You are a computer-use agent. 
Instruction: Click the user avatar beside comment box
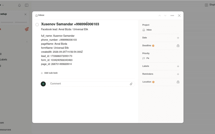(43, 84)
